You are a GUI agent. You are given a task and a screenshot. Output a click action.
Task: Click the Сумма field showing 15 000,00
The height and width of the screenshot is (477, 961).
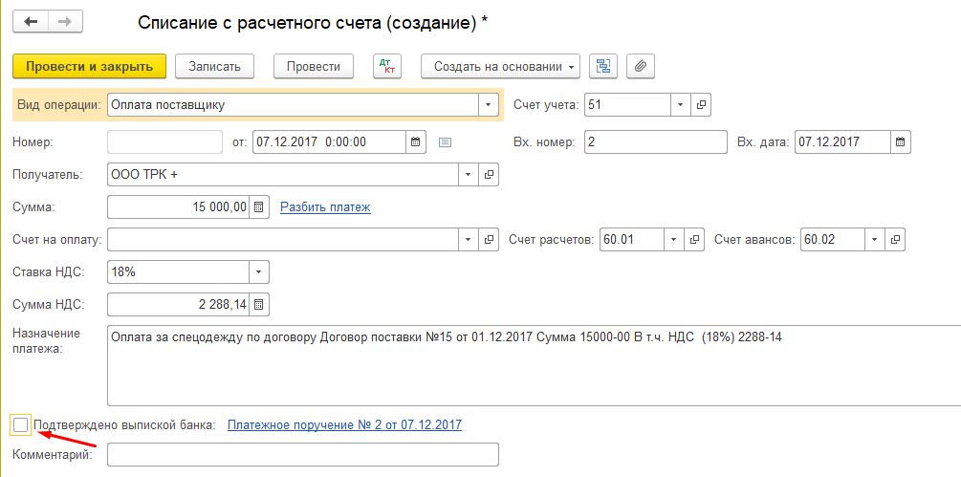(179, 207)
